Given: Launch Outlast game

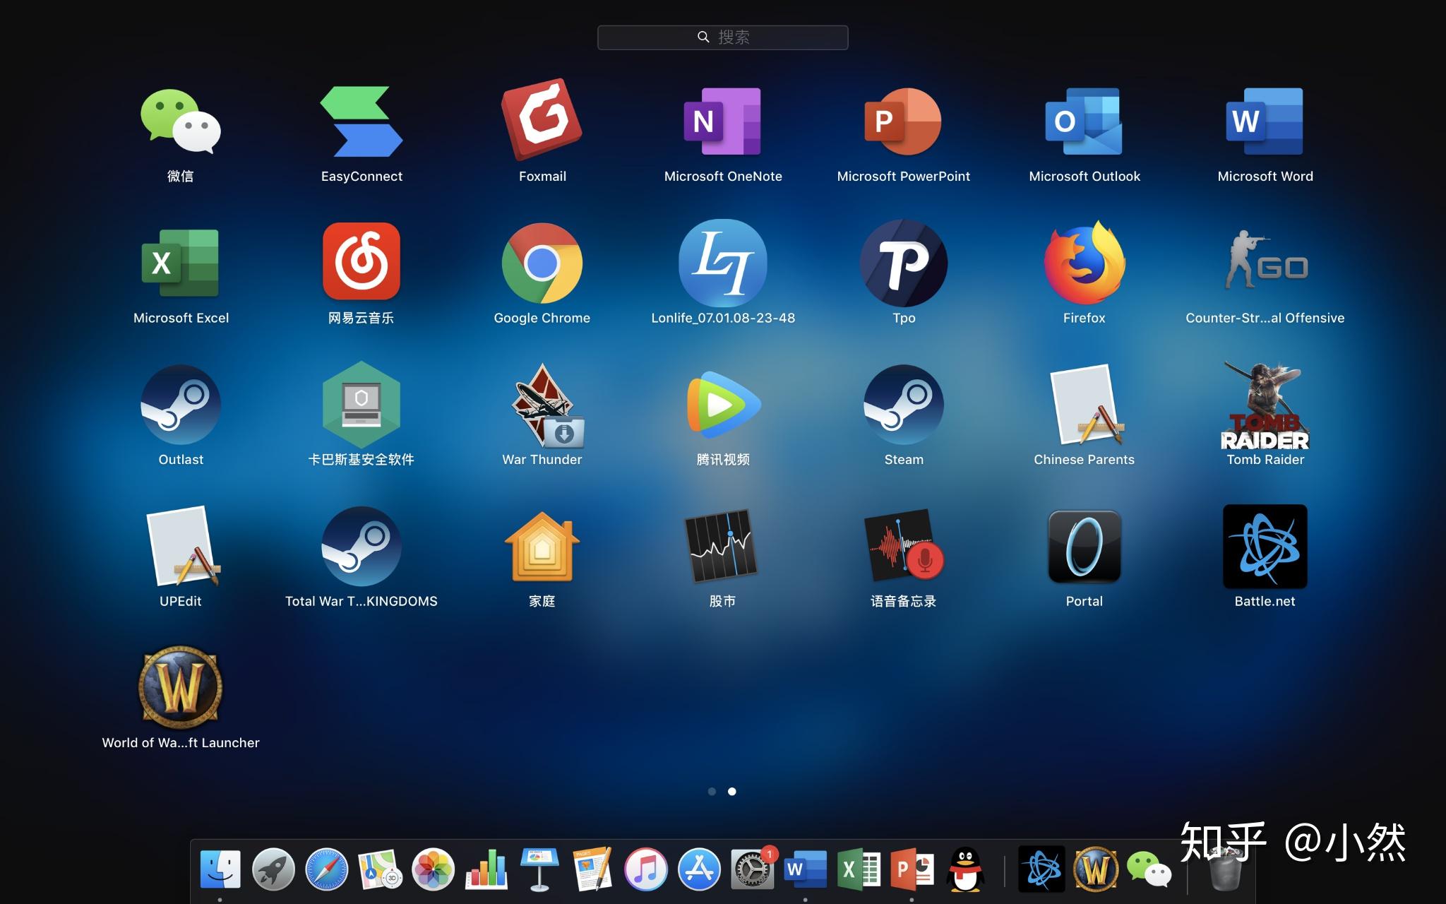Looking at the screenshot, I should (x=181, y=405).
